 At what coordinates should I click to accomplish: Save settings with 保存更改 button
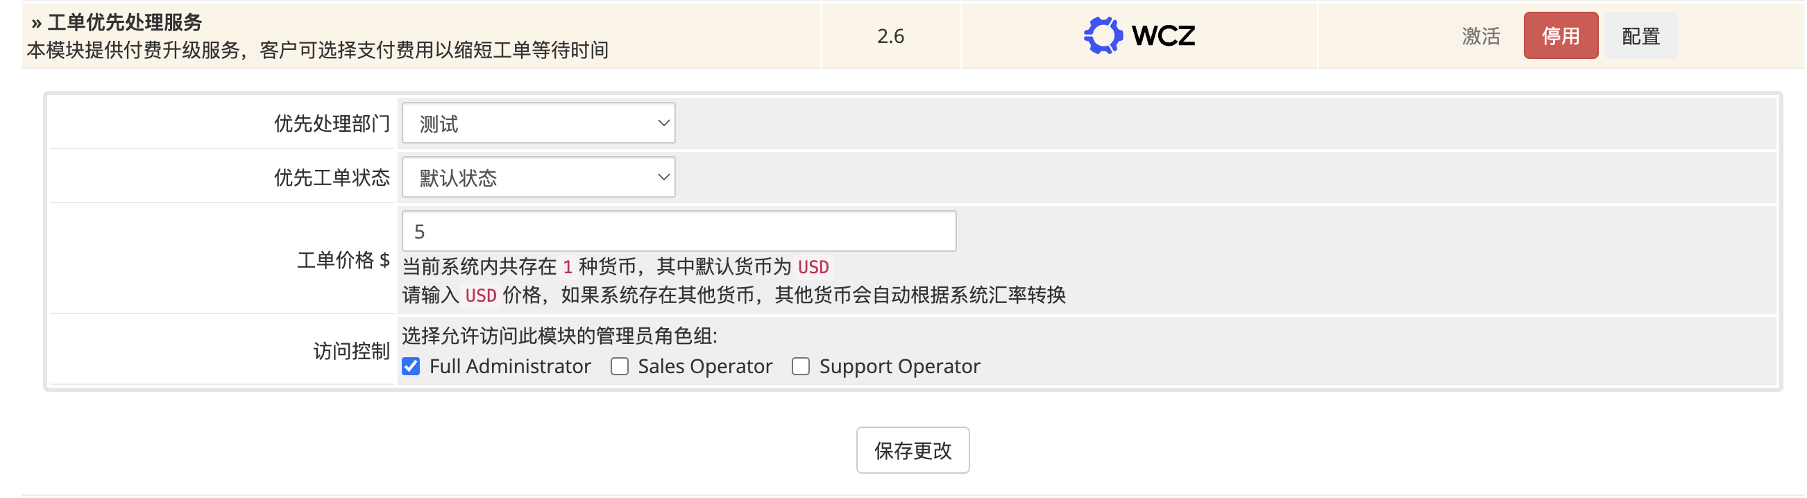click(913, 450)
